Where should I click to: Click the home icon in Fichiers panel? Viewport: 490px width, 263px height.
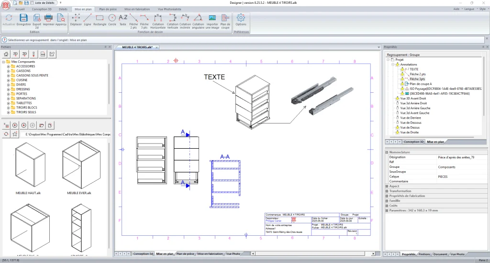6,54
